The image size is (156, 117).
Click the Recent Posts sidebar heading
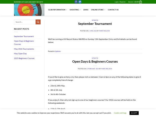(22, 29)
